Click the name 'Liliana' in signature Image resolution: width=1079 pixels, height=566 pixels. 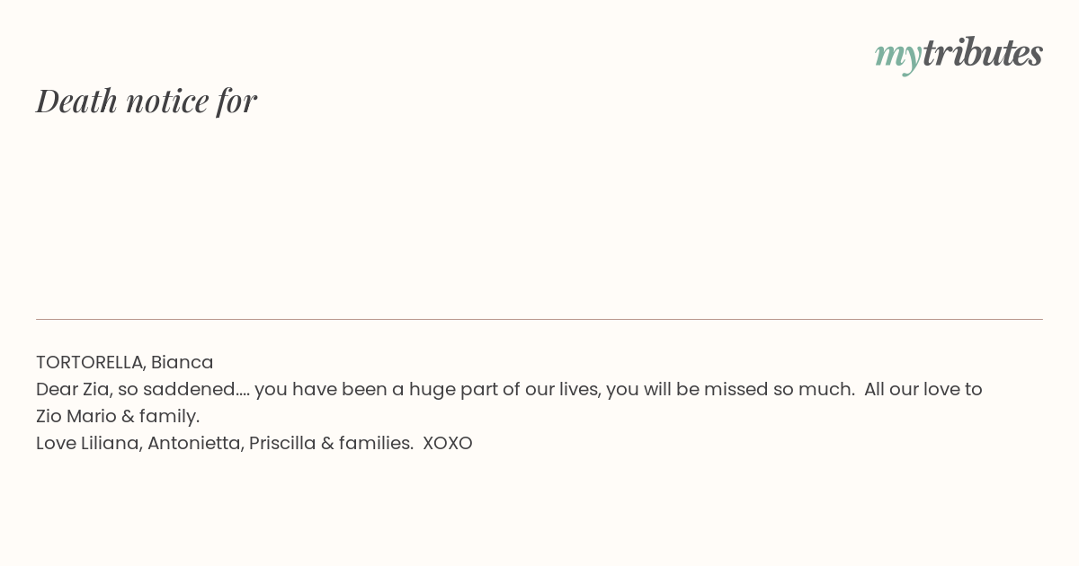pyautogui.click(x=111, y=443)
